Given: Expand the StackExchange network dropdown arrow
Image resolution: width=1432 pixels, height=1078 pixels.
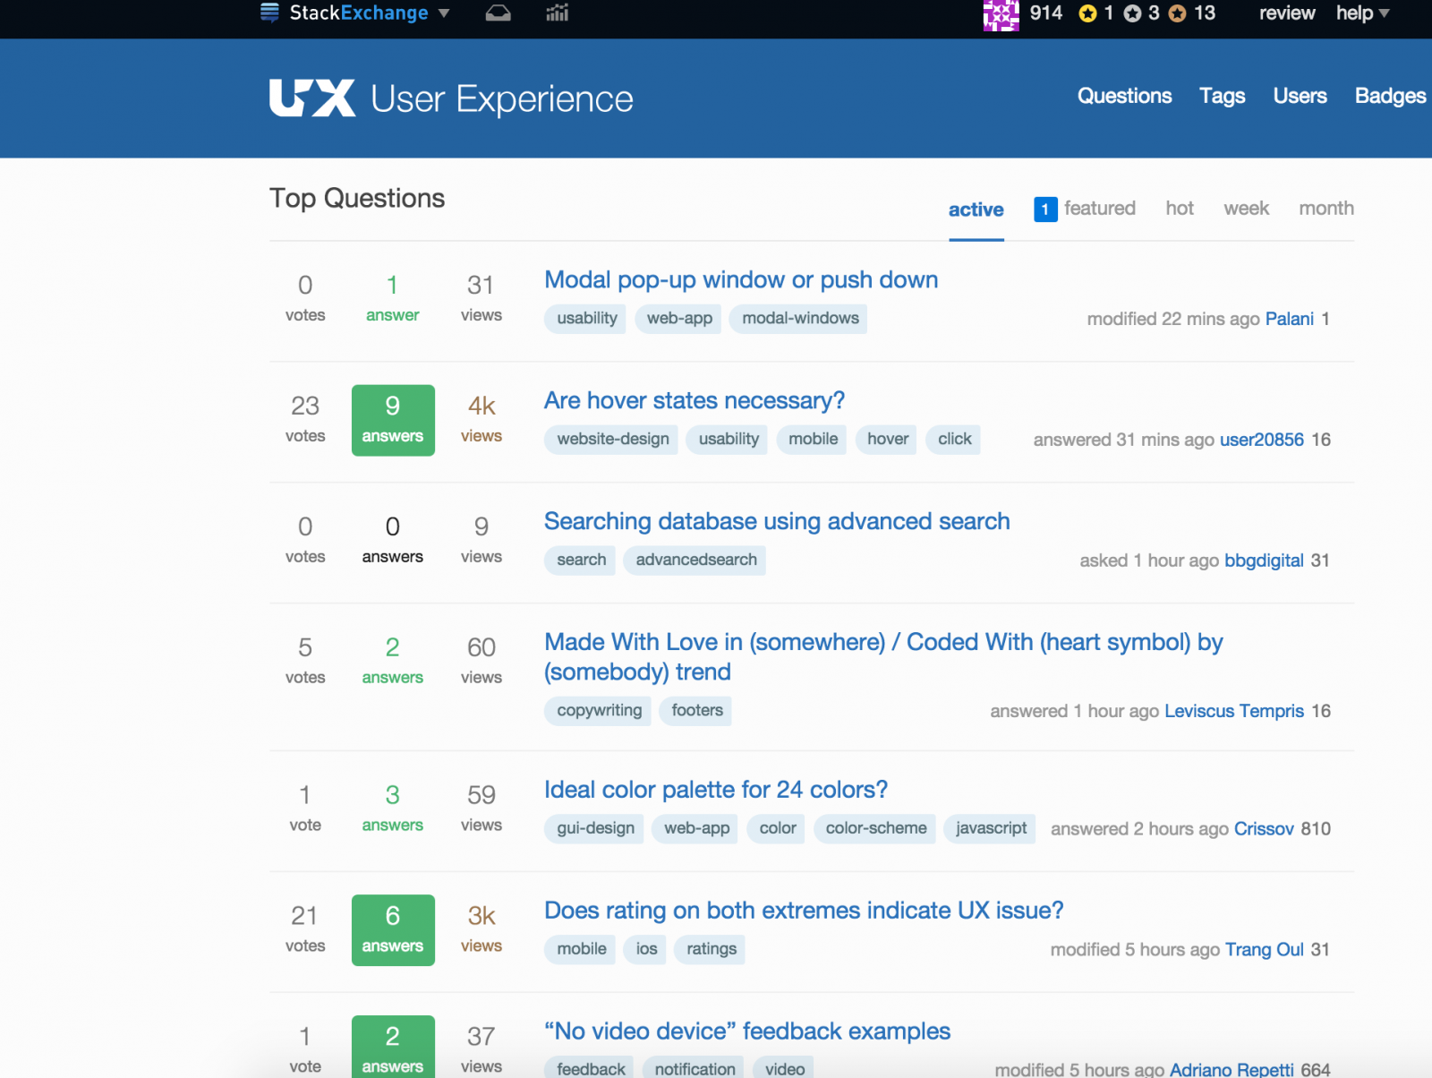Looking at the screenshot, I should (444, 13).
